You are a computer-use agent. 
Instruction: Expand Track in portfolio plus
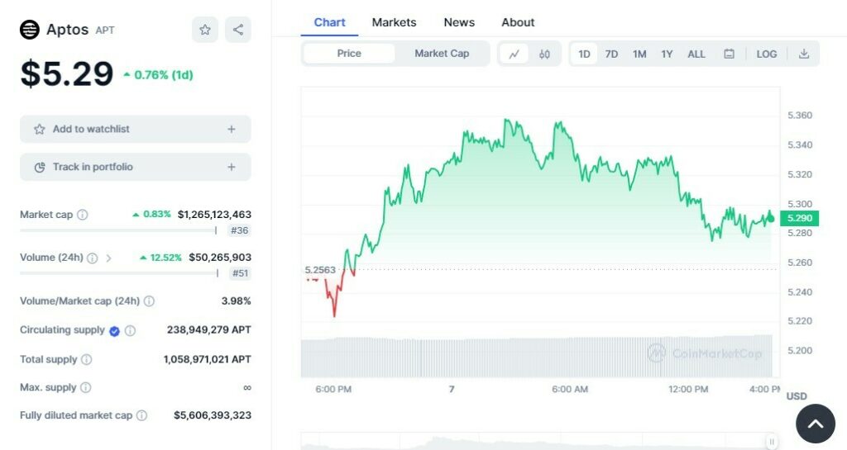click(232, 167)
